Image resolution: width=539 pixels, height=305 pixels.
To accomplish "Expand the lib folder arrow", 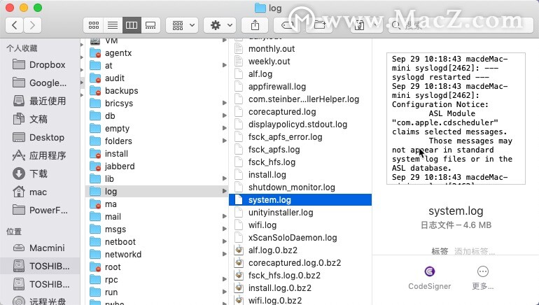I will [x=225, y=178].
